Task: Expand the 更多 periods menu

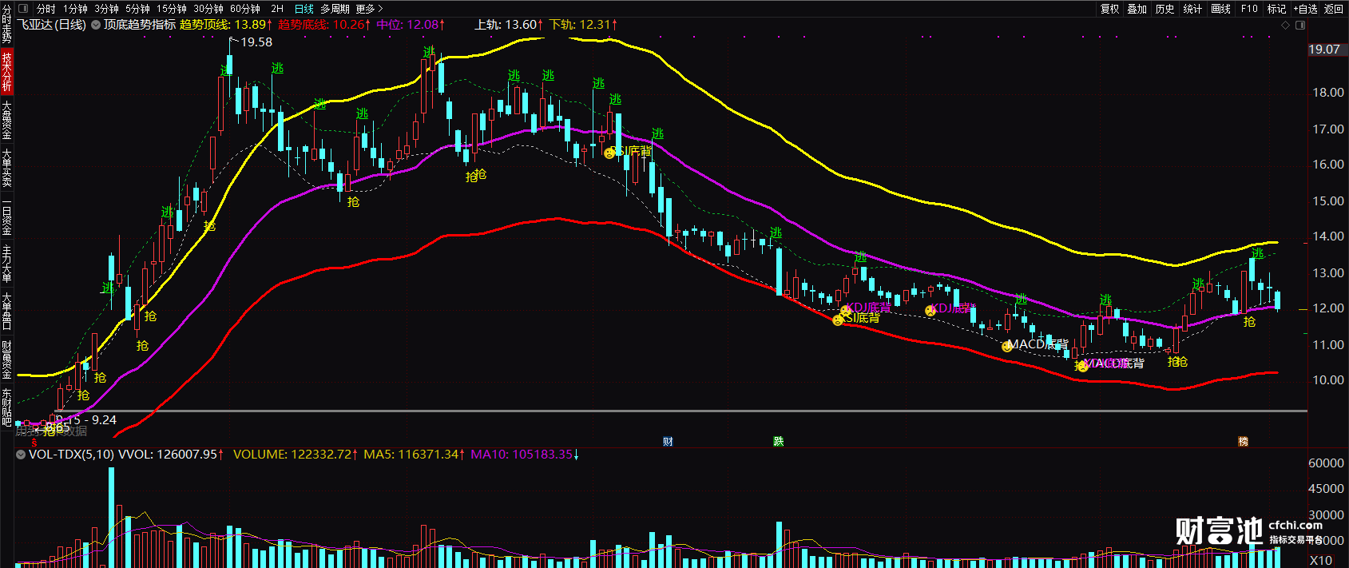Action: 369,9
